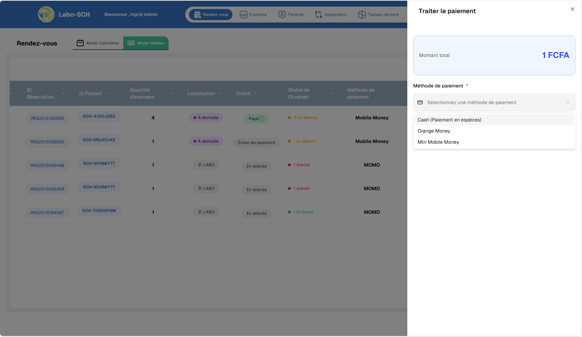Click the Assignation icon in navbar
This screenshot has height=337, width=582.
[x=319, y=15]
